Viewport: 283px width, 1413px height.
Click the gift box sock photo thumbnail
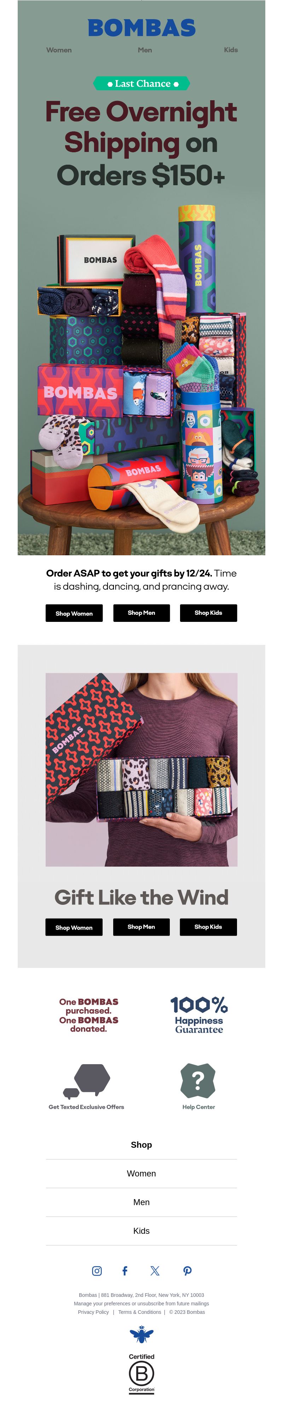tap(141, 769)
